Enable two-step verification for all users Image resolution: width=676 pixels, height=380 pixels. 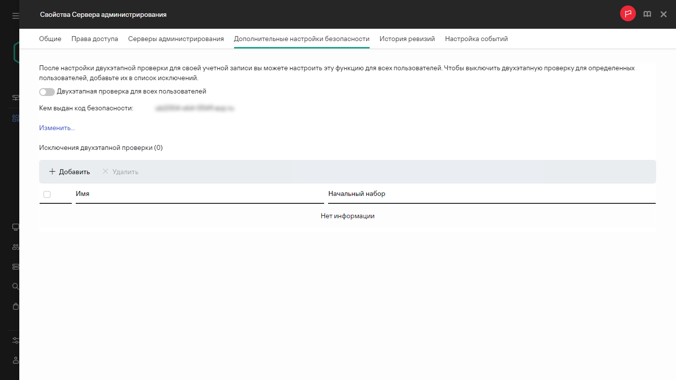coord(47,92)
